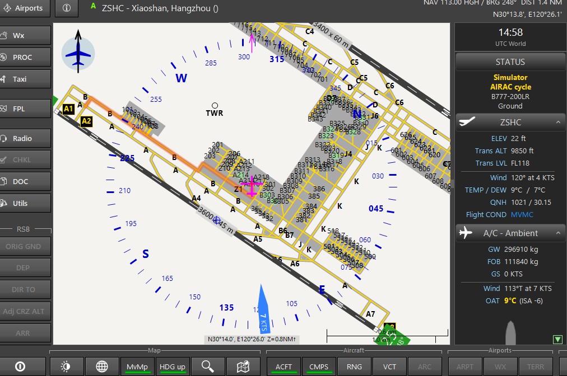567x376 pixels.
Task: Click the FPL route icon
Action: pos(3,109)
